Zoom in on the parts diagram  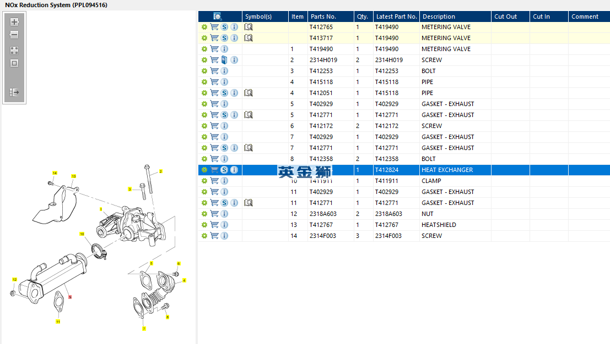click(x=14, y=22)
